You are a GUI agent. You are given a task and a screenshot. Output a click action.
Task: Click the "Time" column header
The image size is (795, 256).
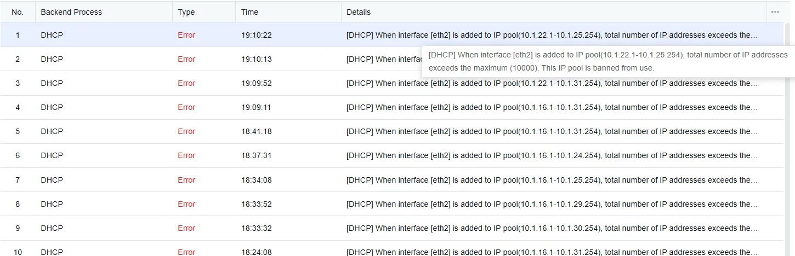(249, 12)
